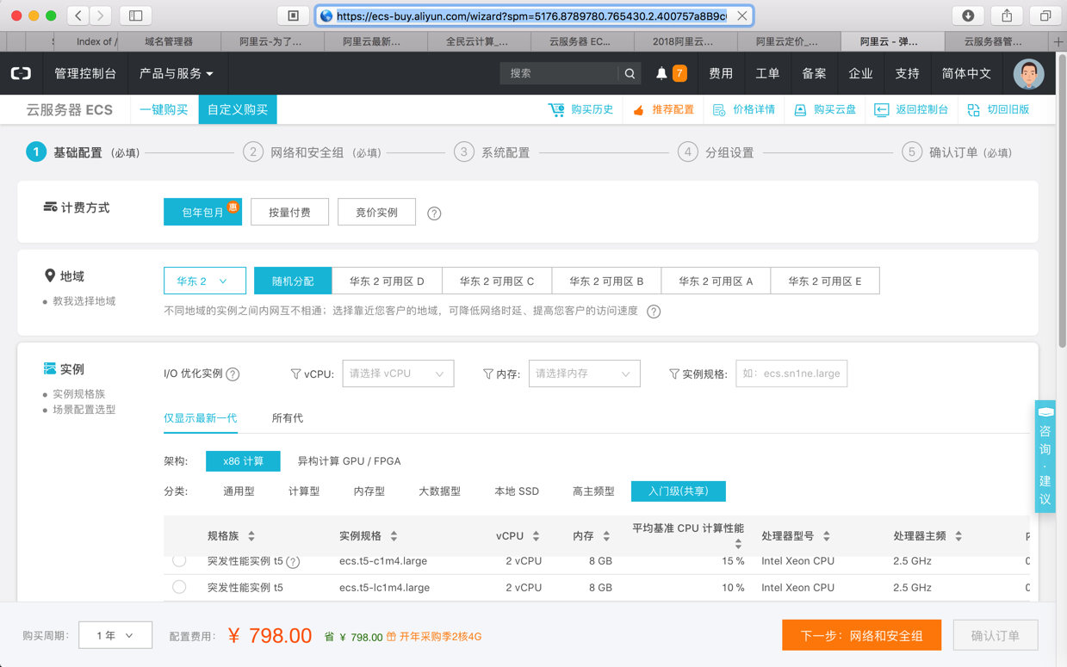Open 购买历史 cart icon

tap(556, 110)
